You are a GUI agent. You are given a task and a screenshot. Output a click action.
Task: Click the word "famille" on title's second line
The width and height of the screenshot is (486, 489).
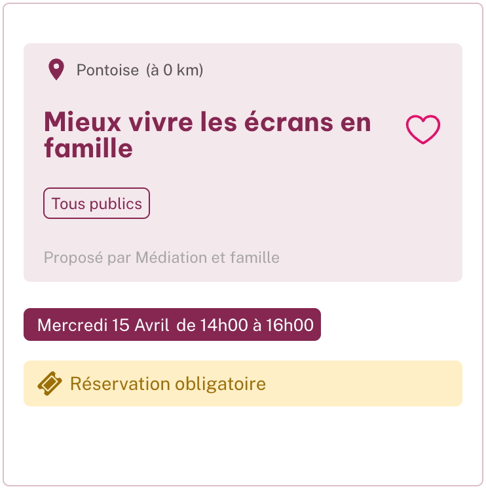88,149
